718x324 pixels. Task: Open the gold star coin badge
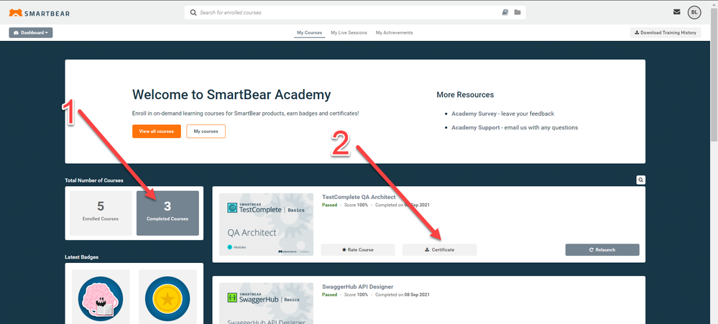point(167,300)
